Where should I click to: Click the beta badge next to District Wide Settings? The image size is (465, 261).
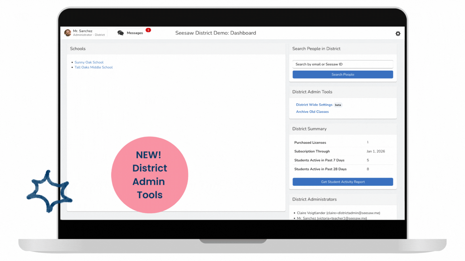tap(338, 105)
